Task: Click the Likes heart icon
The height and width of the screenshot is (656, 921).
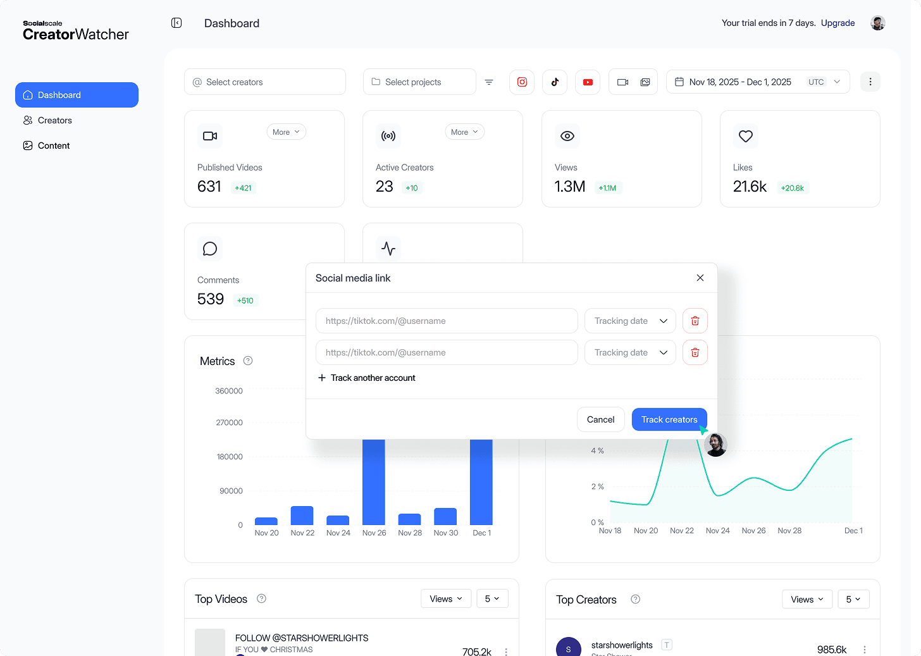Action: click(x=746, y=136)
